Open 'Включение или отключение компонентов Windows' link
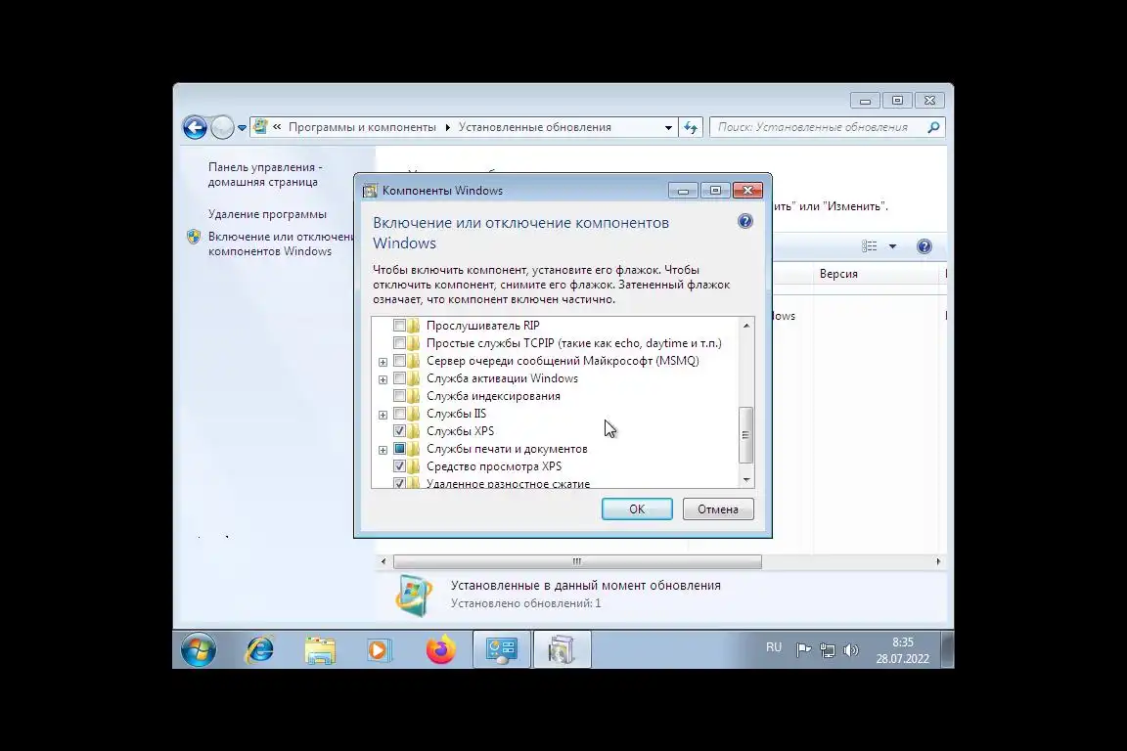Image resolution: width=1127 pixels, height=751 pixels. coord(281,243)
